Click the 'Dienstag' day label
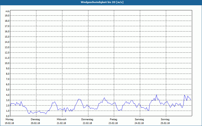Image resolution: width=202 pixels, height=126 pixels. coord(35,119)
